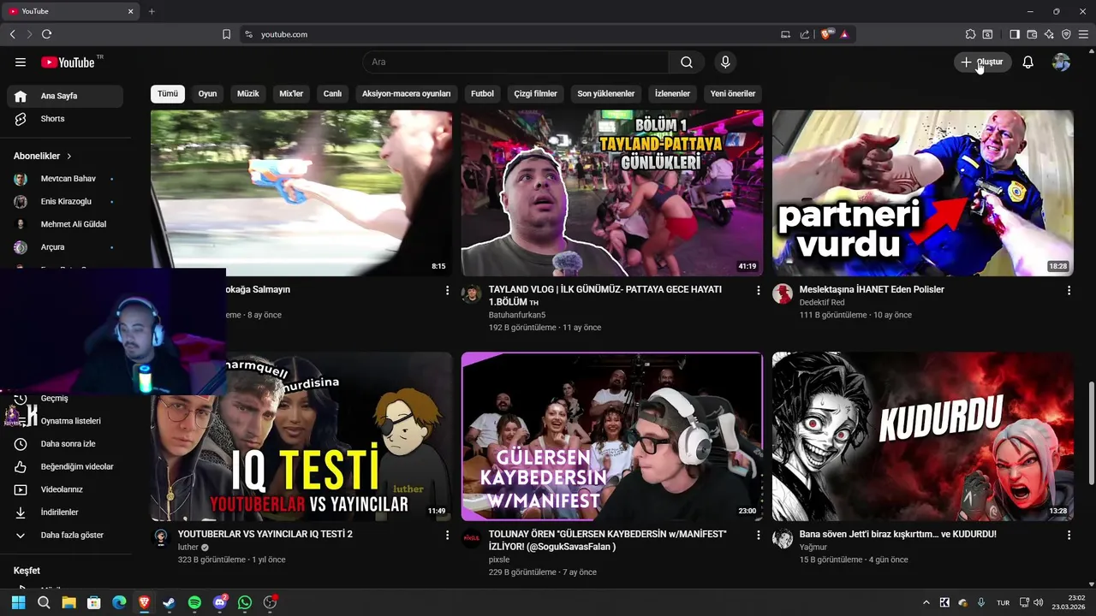Bookmark this page icon in address bar
This screenshot has width=1096, height=616.
click(226, 34)
